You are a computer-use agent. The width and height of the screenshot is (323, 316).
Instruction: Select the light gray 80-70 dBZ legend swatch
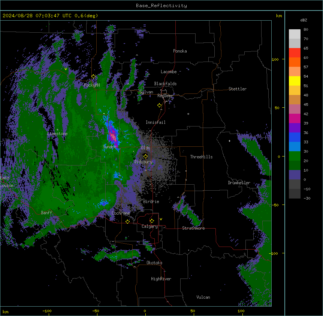(x=295, y=34)
